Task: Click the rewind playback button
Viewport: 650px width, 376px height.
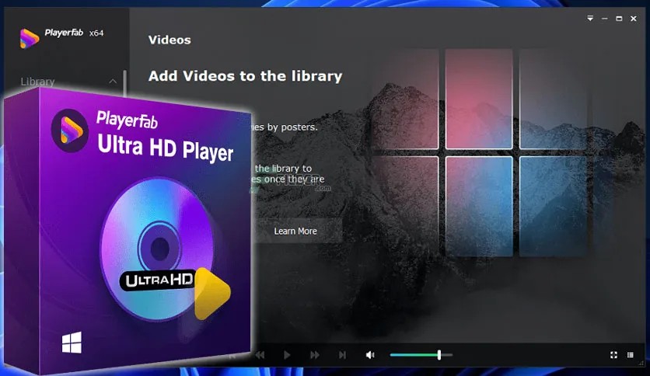Action: [260, 355]
